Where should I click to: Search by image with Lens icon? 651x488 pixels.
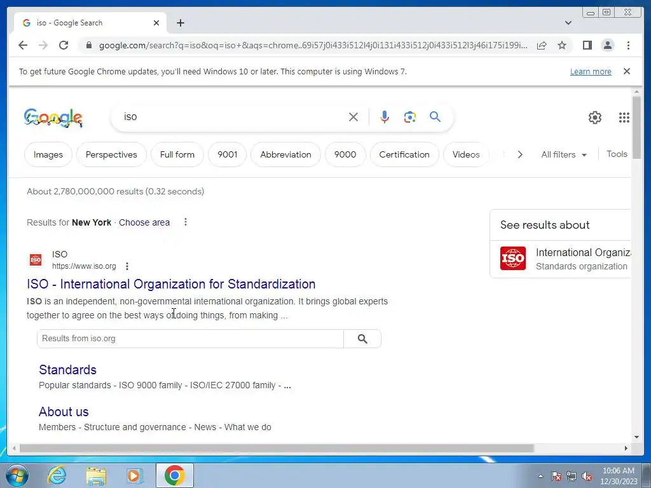tap(410, 117)
